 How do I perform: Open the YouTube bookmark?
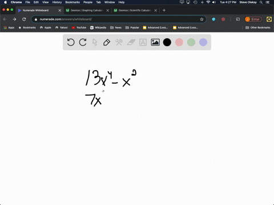[x=79, y=27]
